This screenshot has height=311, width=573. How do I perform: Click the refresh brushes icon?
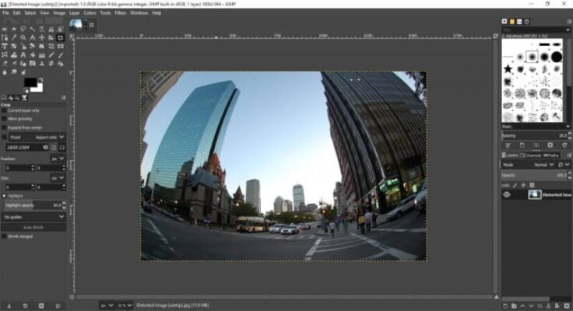(564, 145)
